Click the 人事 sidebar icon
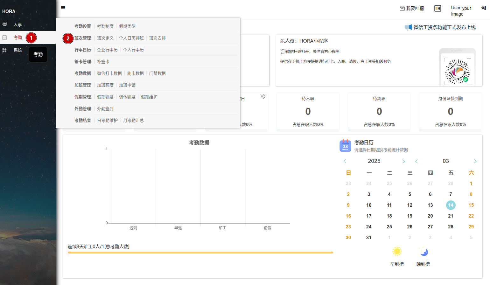Screen dimensions: 490x285 (x=5, y=24)
